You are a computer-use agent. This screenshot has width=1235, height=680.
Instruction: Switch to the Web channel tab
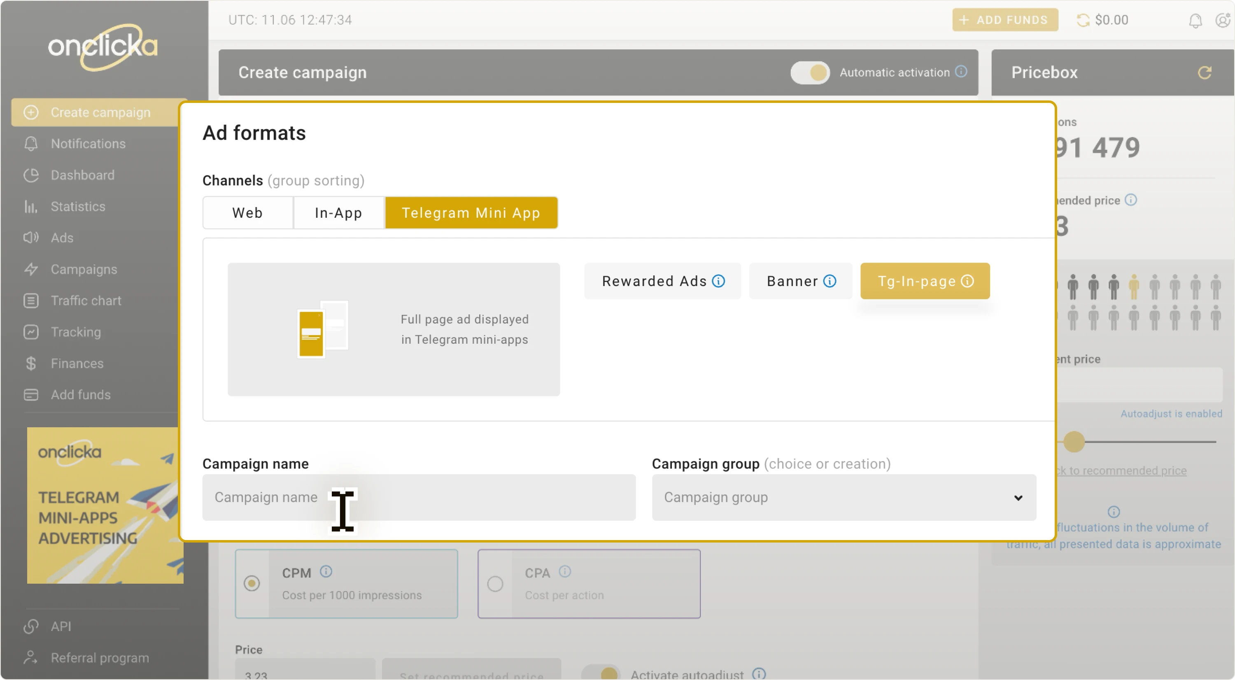coord(247,212)
